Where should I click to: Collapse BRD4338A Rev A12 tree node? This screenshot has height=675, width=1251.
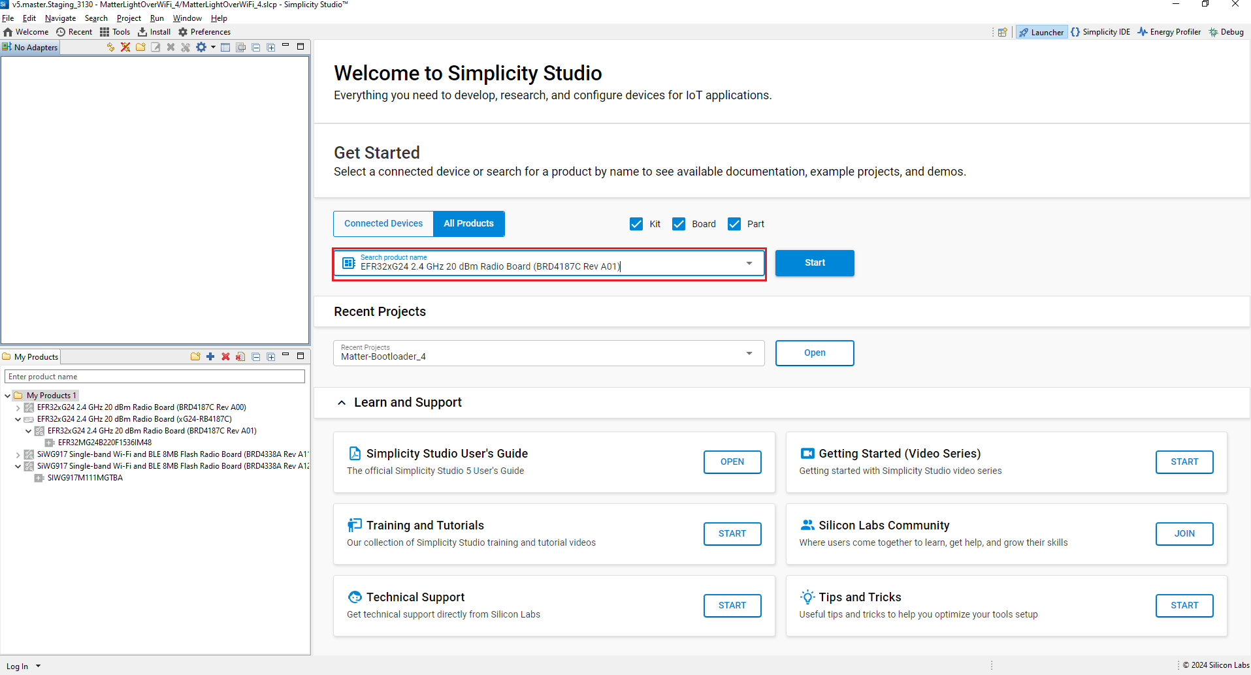18,466
